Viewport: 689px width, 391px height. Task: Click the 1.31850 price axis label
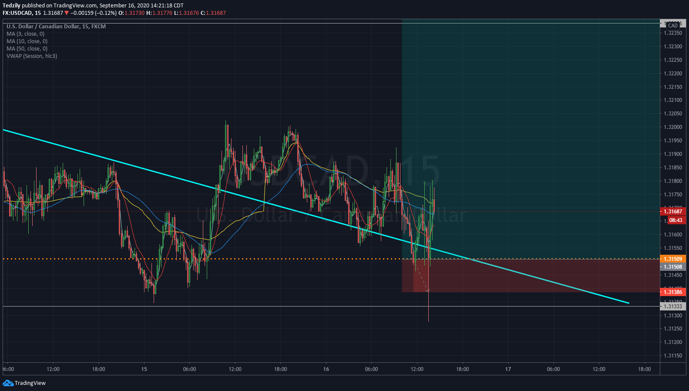673,168
